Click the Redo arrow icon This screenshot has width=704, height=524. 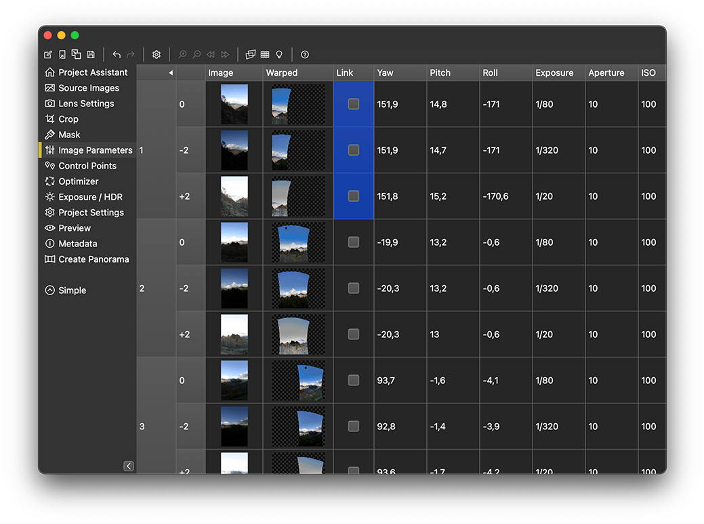131,54
